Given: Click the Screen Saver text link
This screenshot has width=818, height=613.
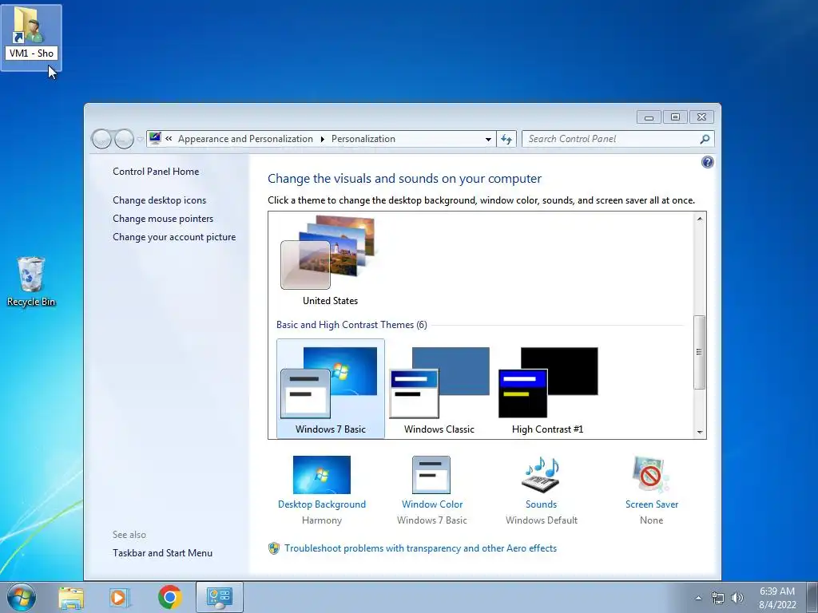Looking at the screenshot, I should click(x=652, y=504).
